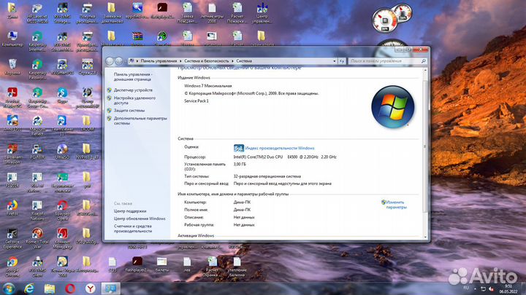The width and height of the screenshot is (526, 295).
Task: Click the System protection sidebar link
Action: (129, 111)
